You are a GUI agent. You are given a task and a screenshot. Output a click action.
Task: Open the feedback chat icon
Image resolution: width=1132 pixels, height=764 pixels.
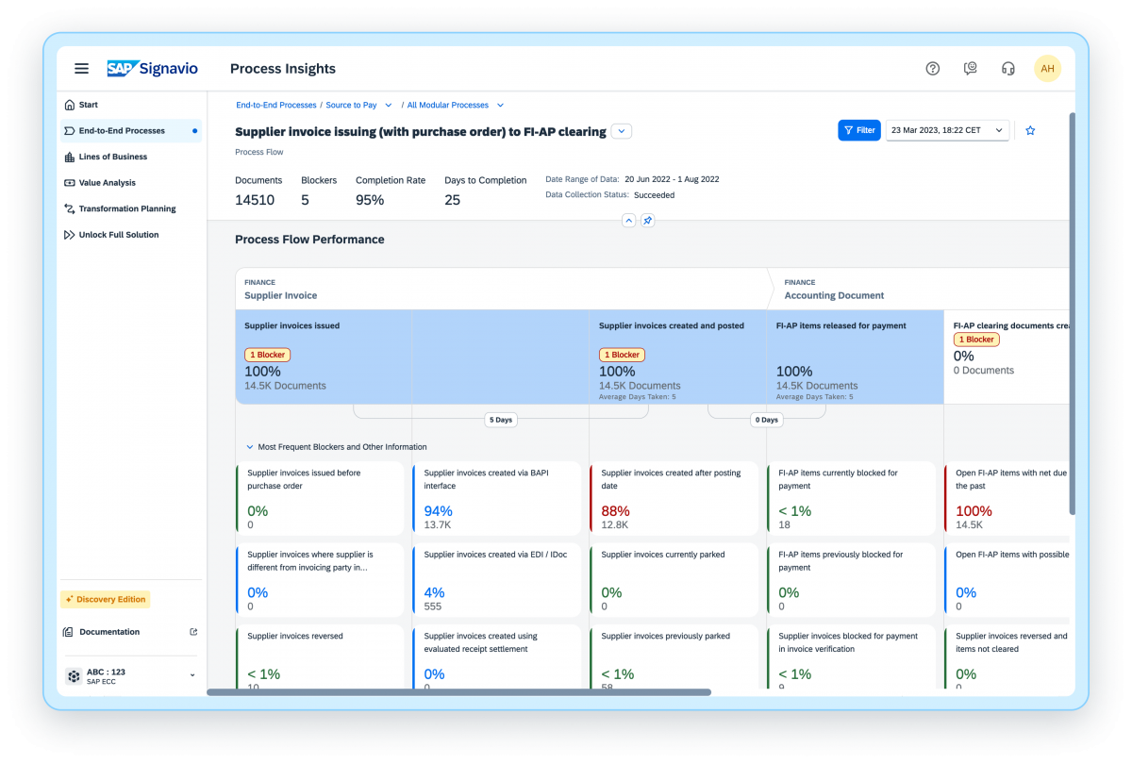pos(970,68)
